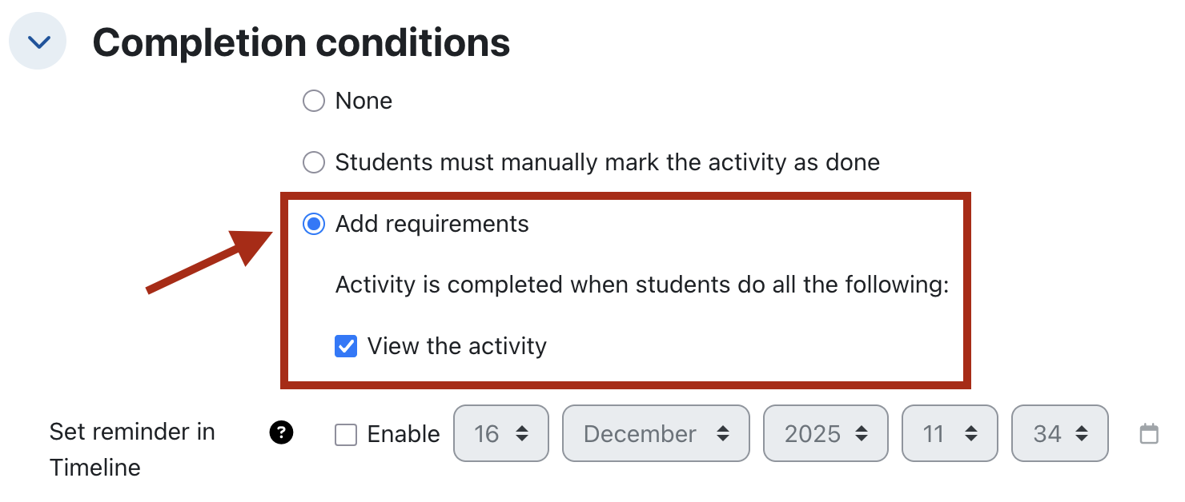This screenshot has height=502, width=1185.
Task: Click the 'Enable' label text
Action: (404, 434)
